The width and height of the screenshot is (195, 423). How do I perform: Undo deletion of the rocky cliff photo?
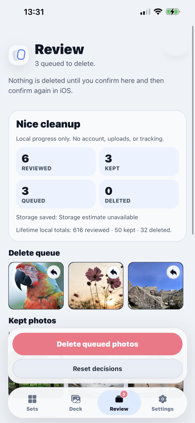[x=173, y=273]
